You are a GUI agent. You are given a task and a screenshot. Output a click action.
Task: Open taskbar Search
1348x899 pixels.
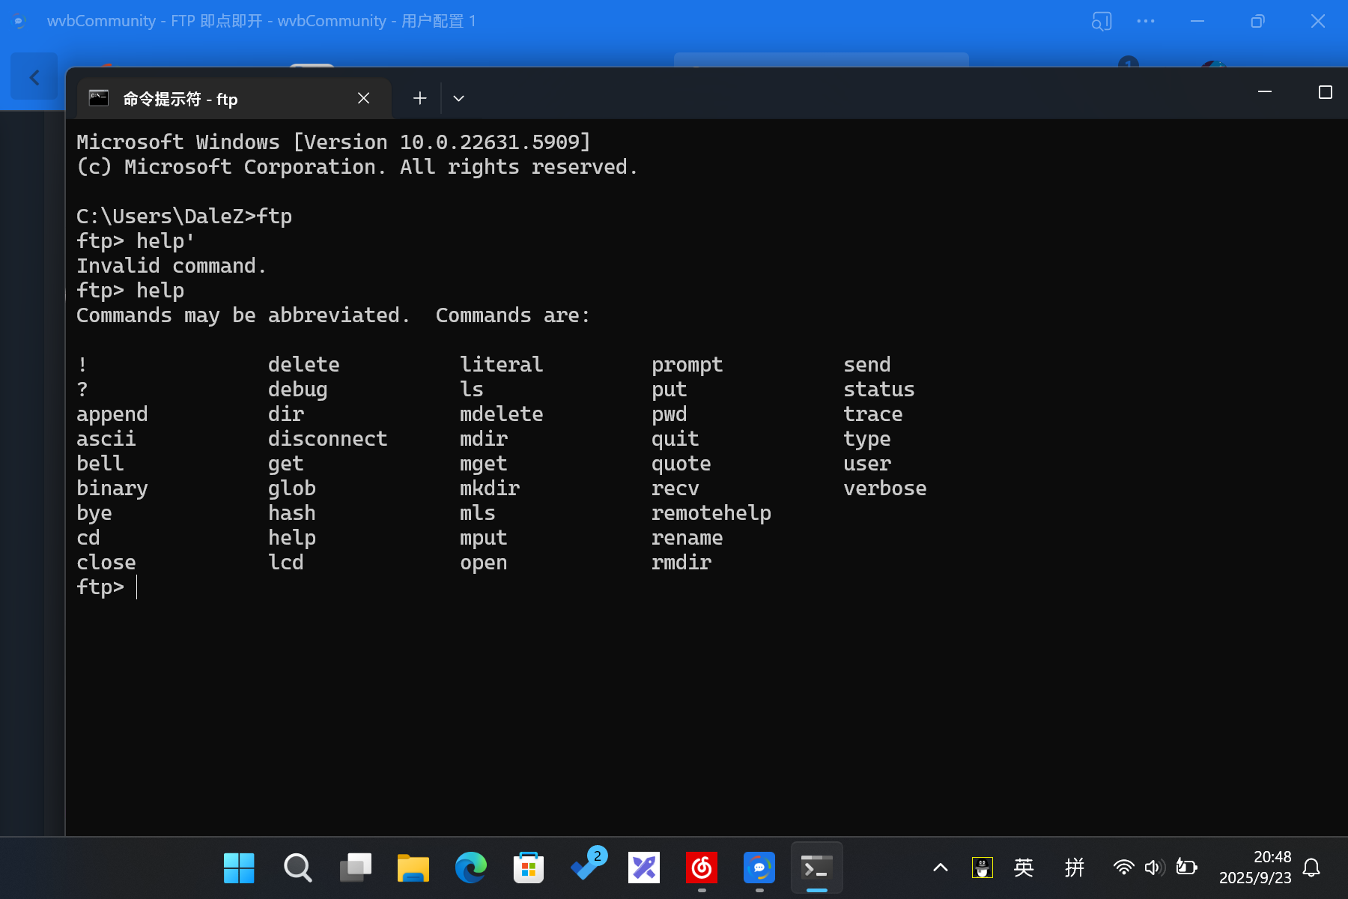(x=297, y=868)
